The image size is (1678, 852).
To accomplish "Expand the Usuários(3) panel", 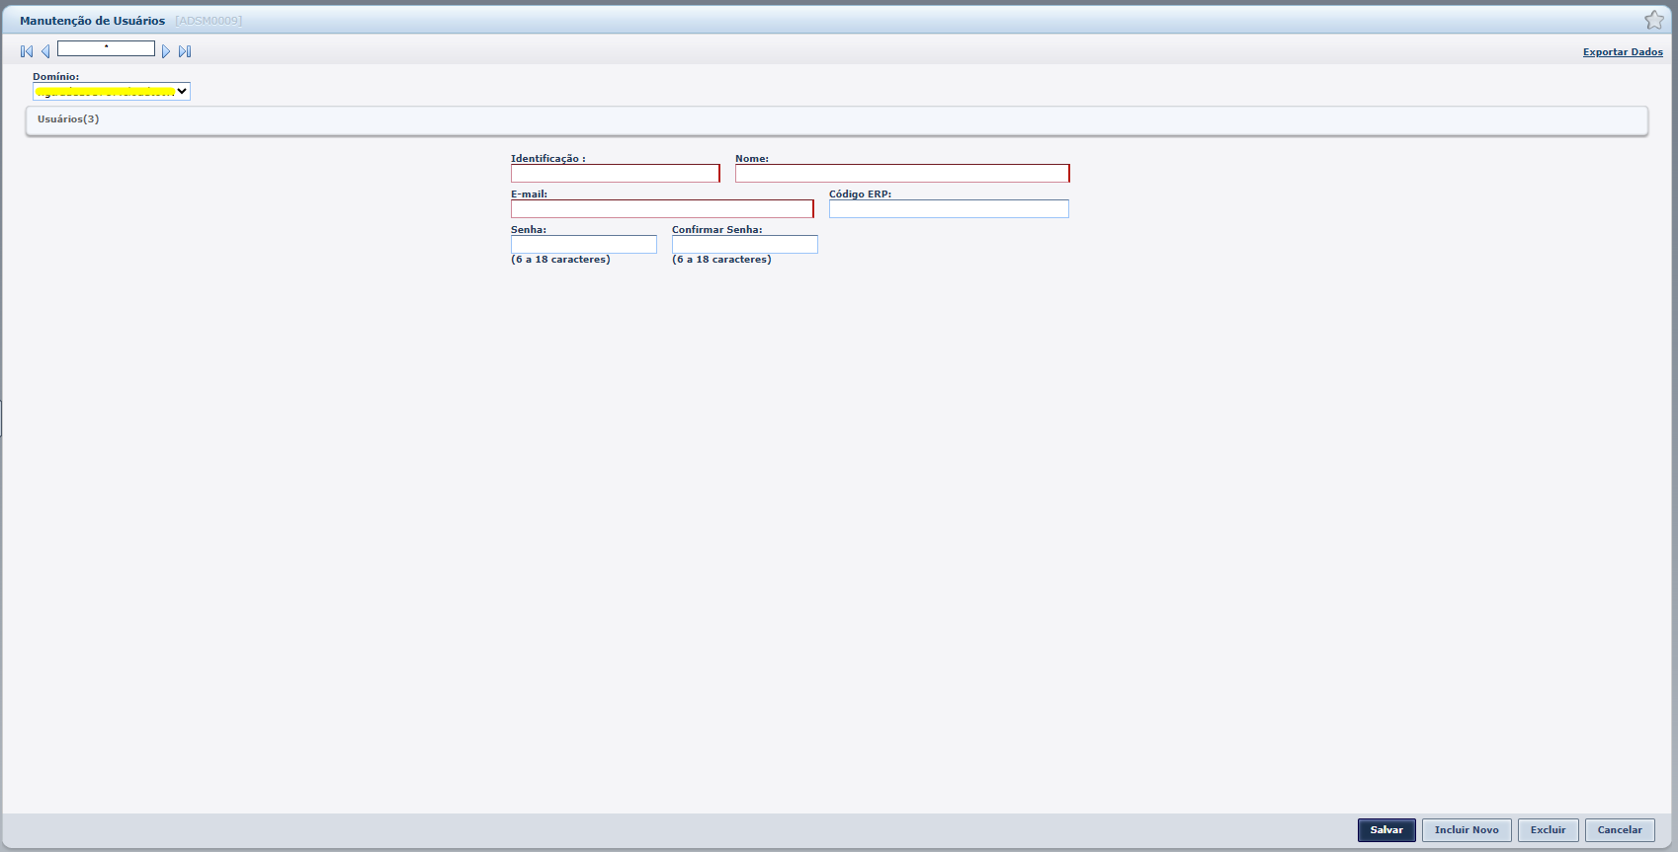I will [x=836, y=119].
